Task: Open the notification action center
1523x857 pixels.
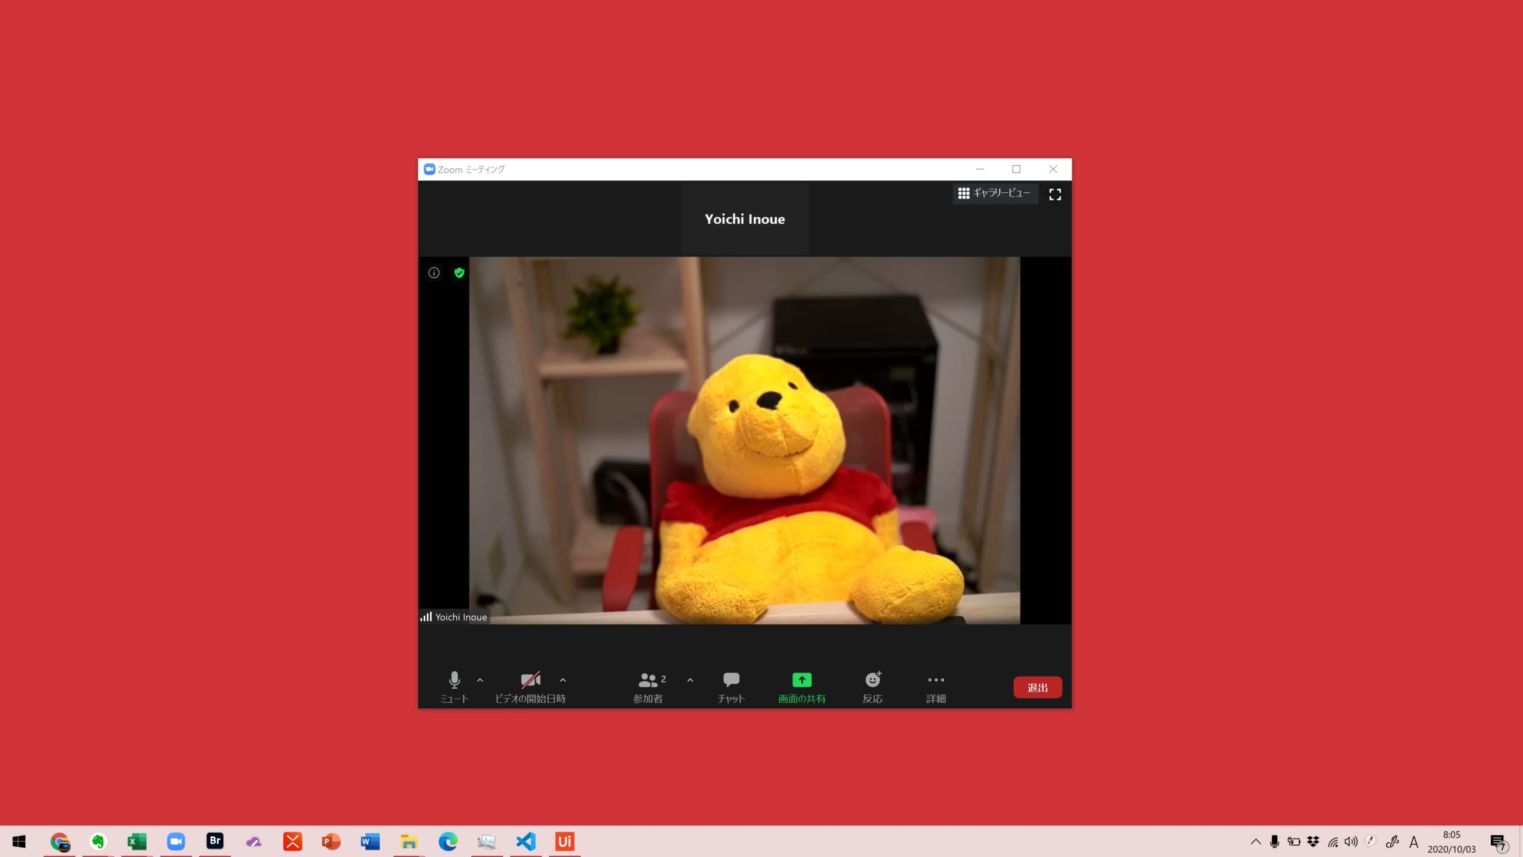Action: coord(1499,842)
